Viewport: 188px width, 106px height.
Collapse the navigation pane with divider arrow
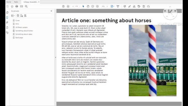click(56, 57)
